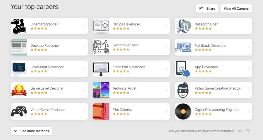Click the Game Level Designer badge icon

[19, 90]
